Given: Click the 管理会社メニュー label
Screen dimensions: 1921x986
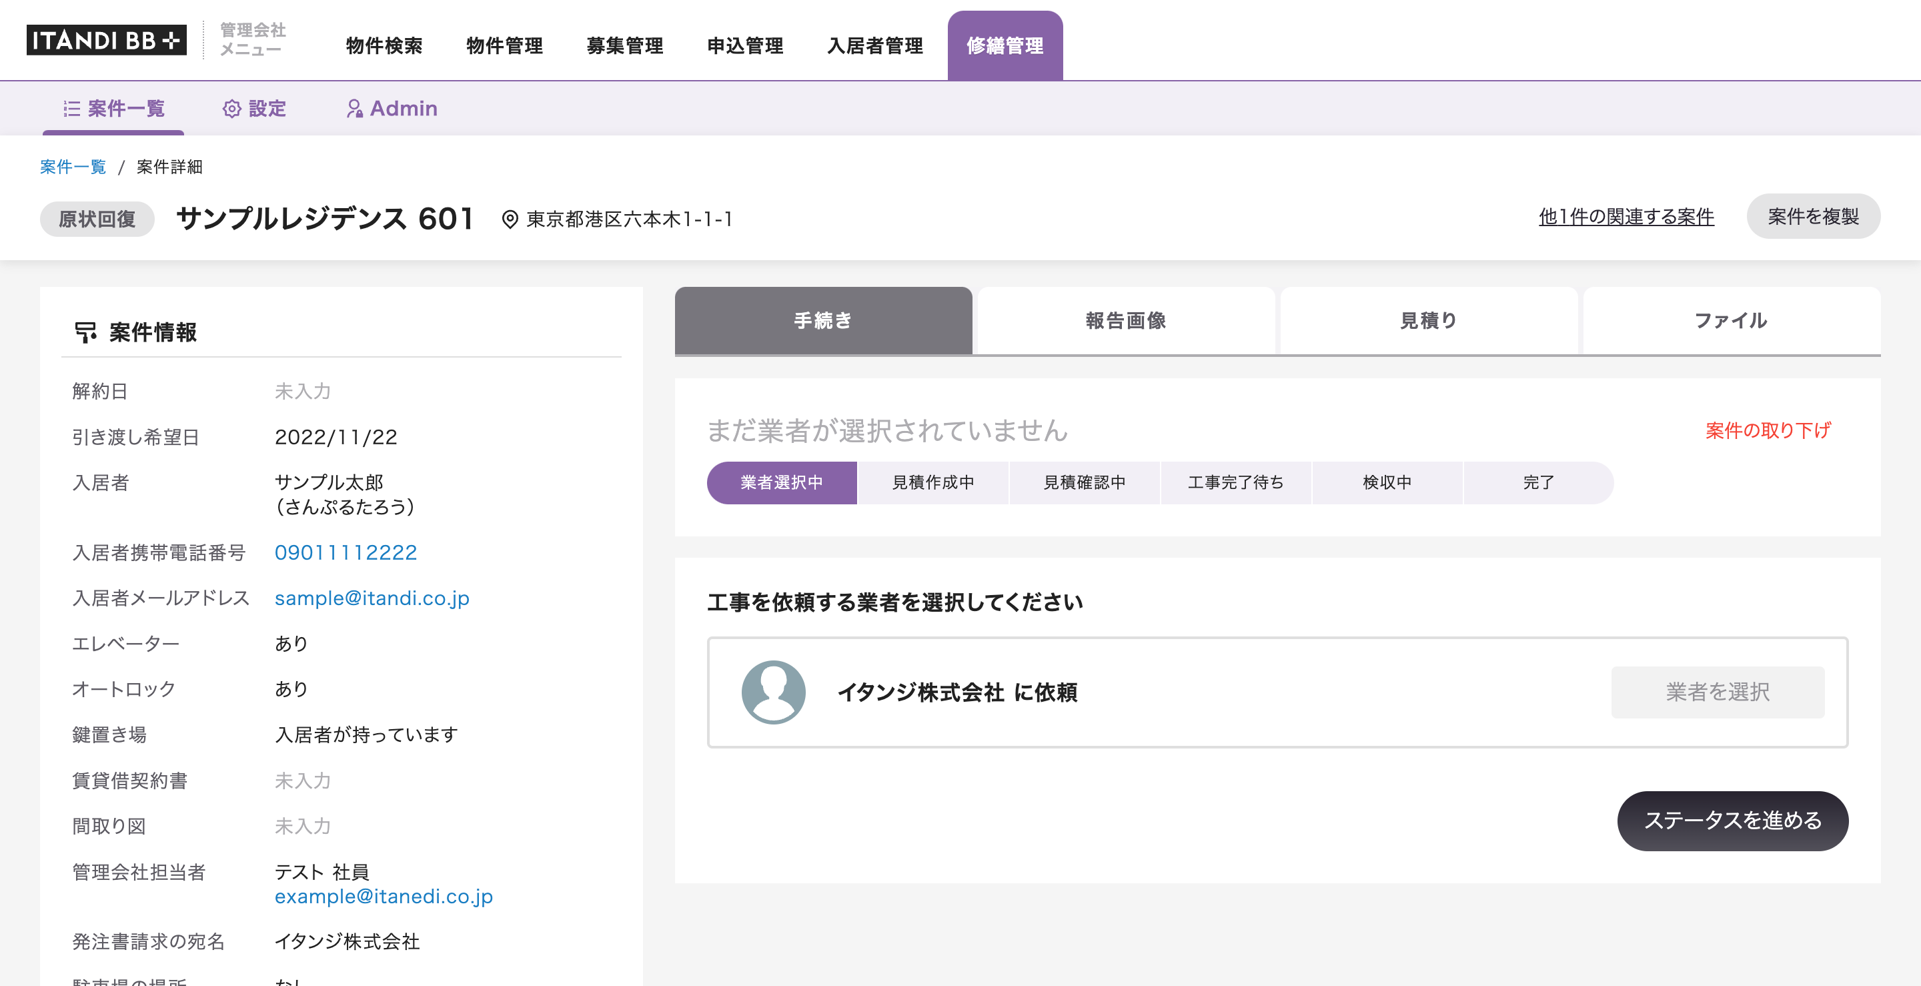Looking at the screenshot, I should (x=253, y=40).
